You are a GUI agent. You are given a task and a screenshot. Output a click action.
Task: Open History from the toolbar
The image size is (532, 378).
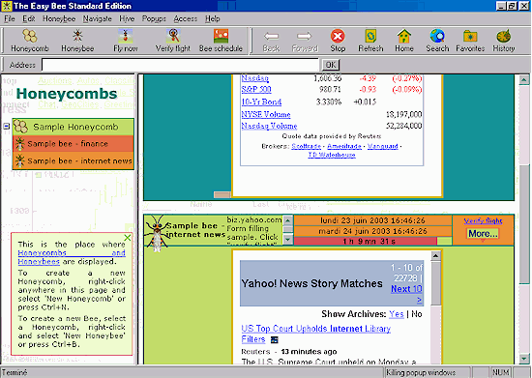pos(504,41)
